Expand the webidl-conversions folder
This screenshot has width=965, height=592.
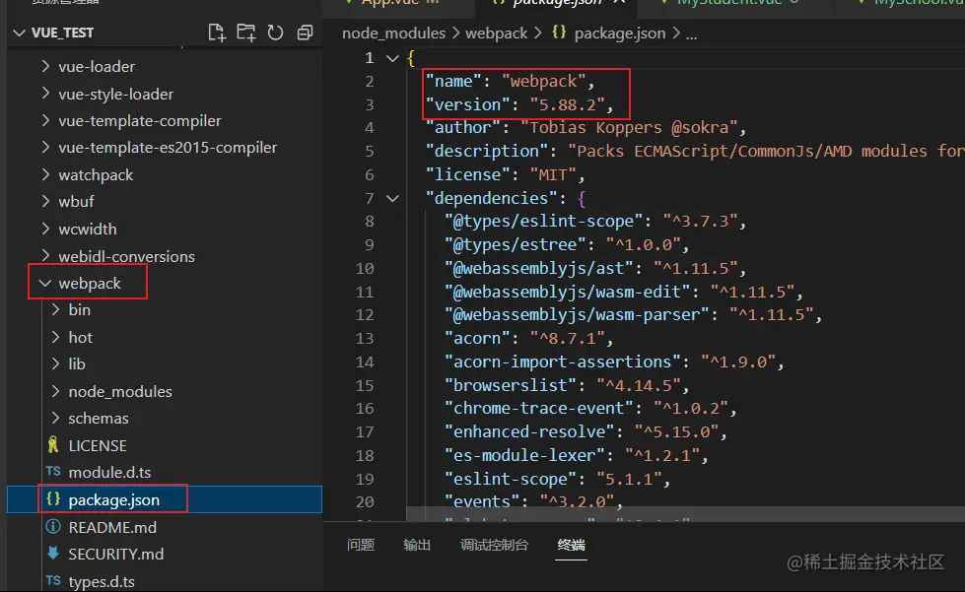45,256
